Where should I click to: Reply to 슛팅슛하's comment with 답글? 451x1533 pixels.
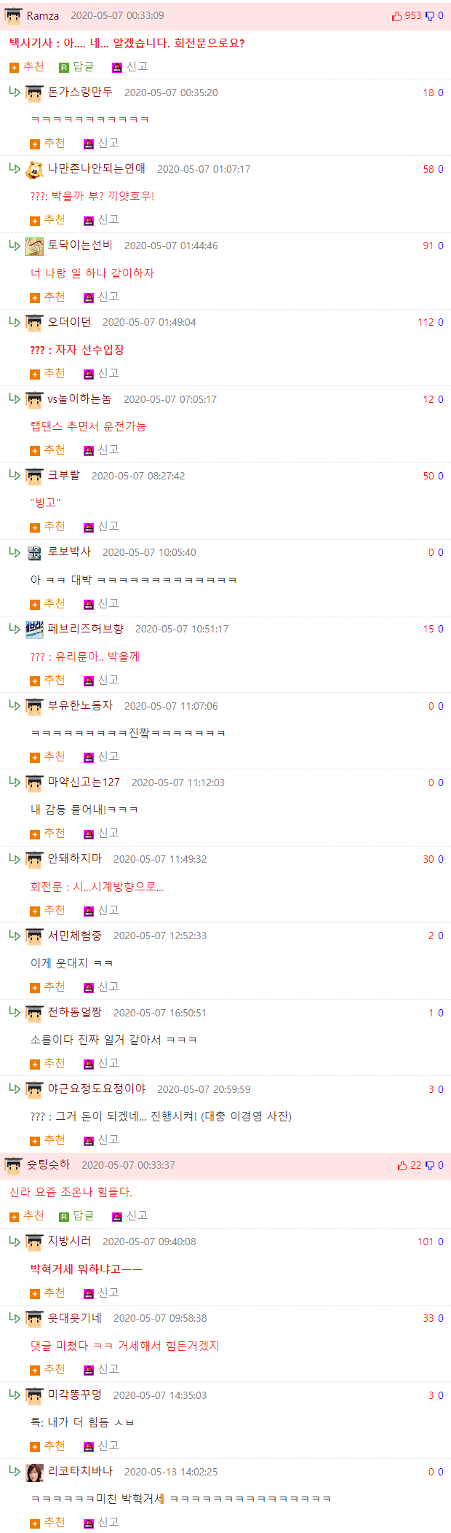click(x=76, y=1216)
